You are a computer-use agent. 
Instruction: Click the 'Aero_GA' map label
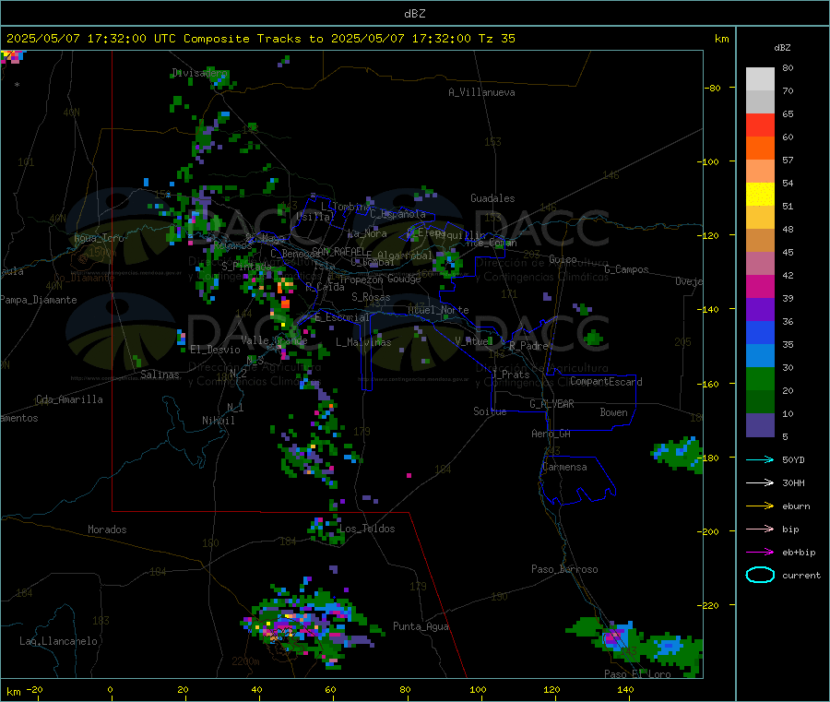click(x=551, y=434)
